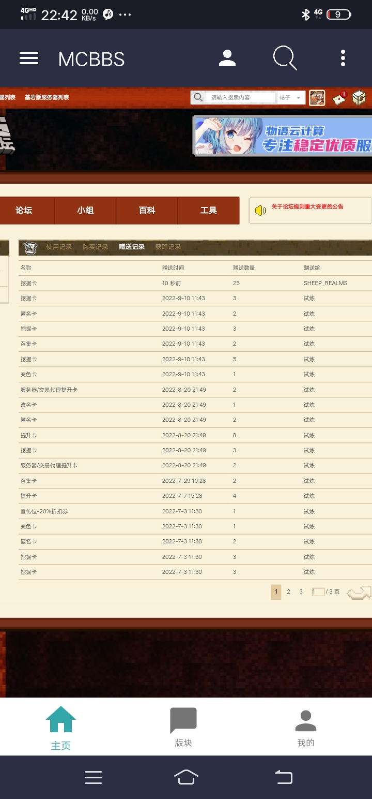Open the three-dot overflow menu
This screenshot has width=372, height=799.
(x=343, y=58)
